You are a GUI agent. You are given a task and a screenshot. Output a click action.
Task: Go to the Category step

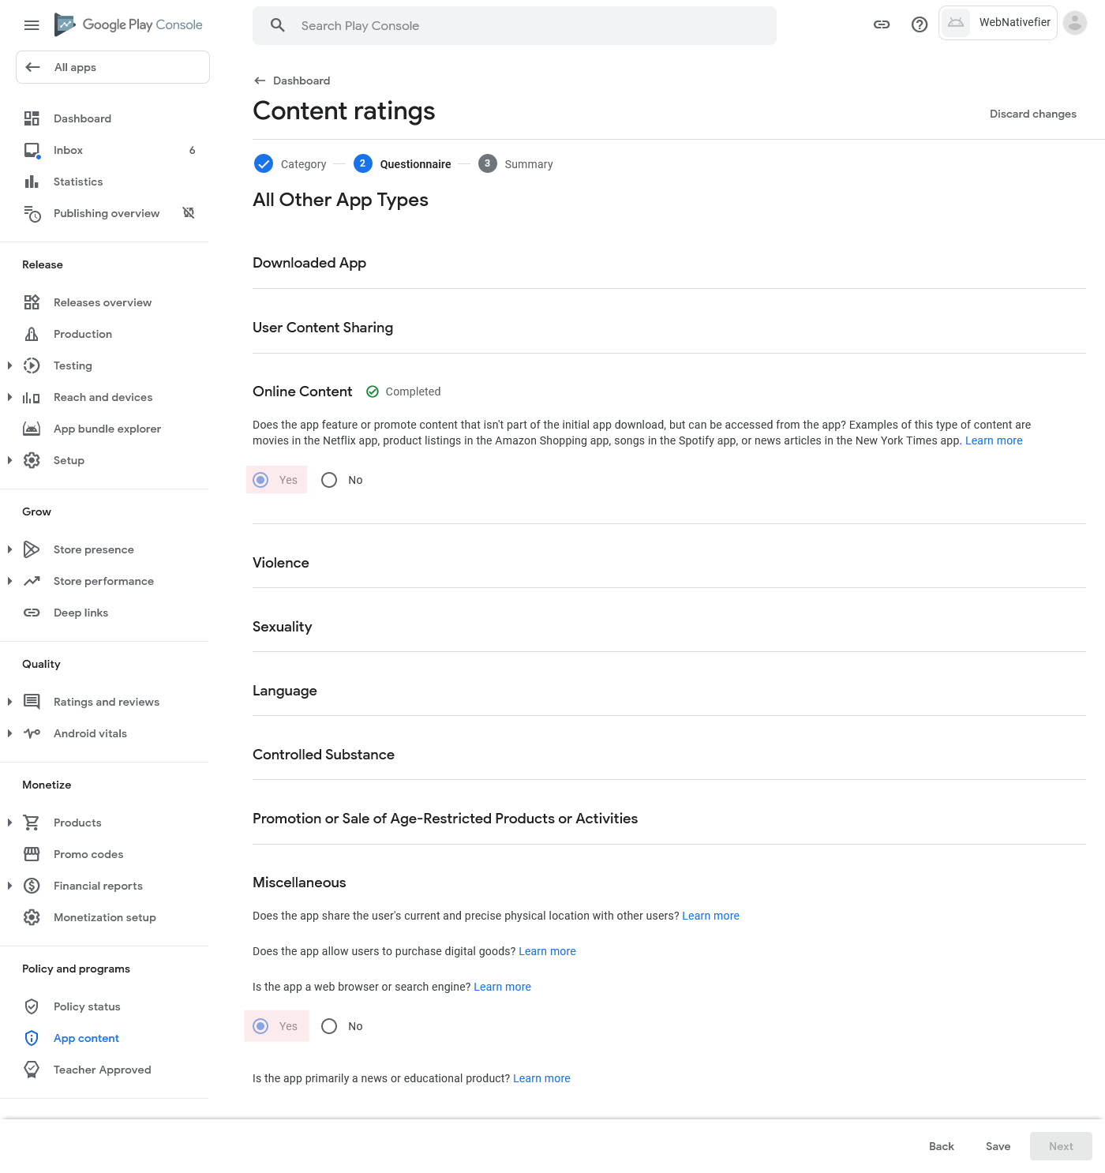290,163
